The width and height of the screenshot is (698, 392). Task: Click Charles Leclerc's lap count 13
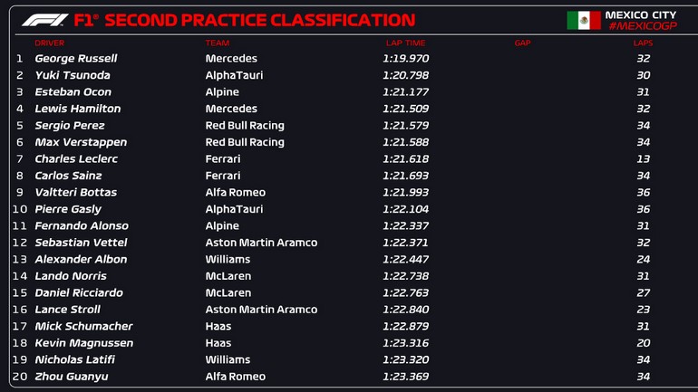click(x=643, y=159)
